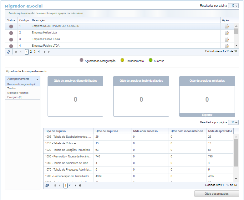Click status circle of Empresa Pública LTDA
This screenshot has height=200, width=244.
click(x=11, y=46)
